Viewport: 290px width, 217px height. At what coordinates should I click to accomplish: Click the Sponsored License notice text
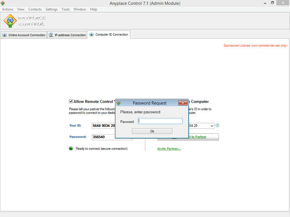(x=256, y=46)
